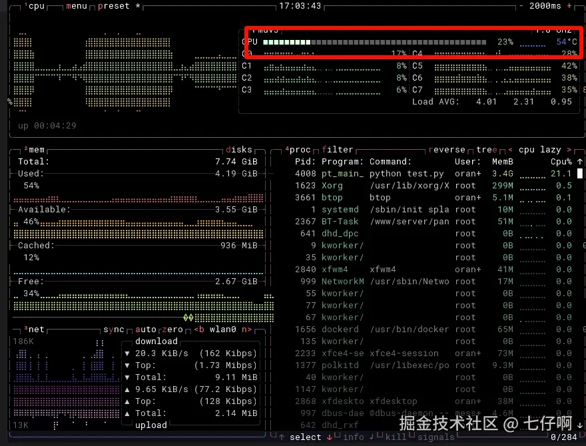The width and height of the screenshot is (586, 446).
Task: Click the wlan0 interface name
Action: click(223, 330)
